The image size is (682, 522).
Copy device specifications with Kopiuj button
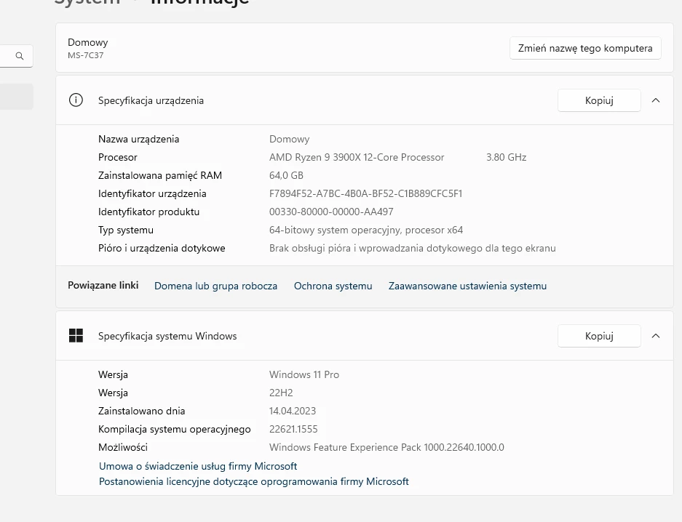click(599, 100)
